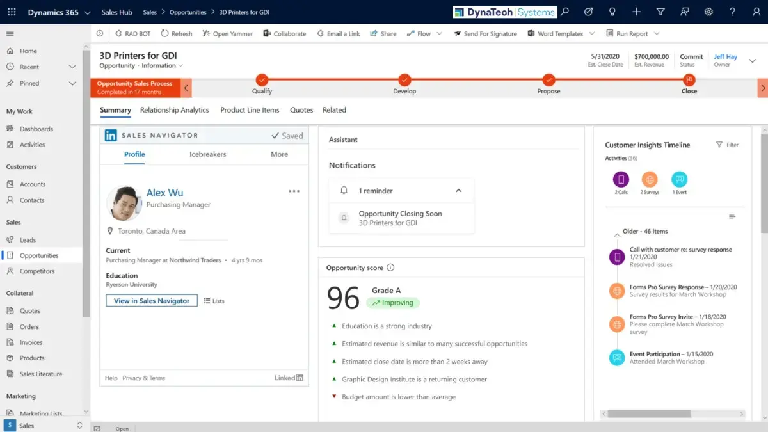Expand the Recent section chevron
The width and height of the screenshot is (768, 432).
(72, 67)
